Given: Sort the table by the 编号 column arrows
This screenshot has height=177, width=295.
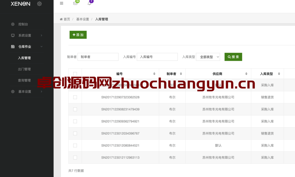Looking at the screenshot, I should point(154,74).
